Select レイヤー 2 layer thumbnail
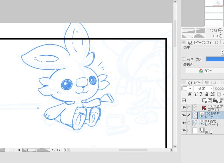 [195, 115]
